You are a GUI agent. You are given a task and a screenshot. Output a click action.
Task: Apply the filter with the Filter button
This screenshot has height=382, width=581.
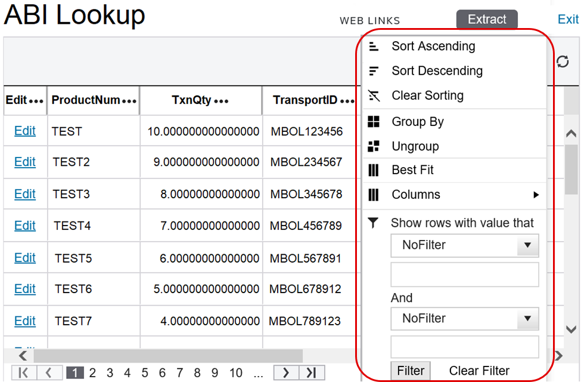coord(411,371)
